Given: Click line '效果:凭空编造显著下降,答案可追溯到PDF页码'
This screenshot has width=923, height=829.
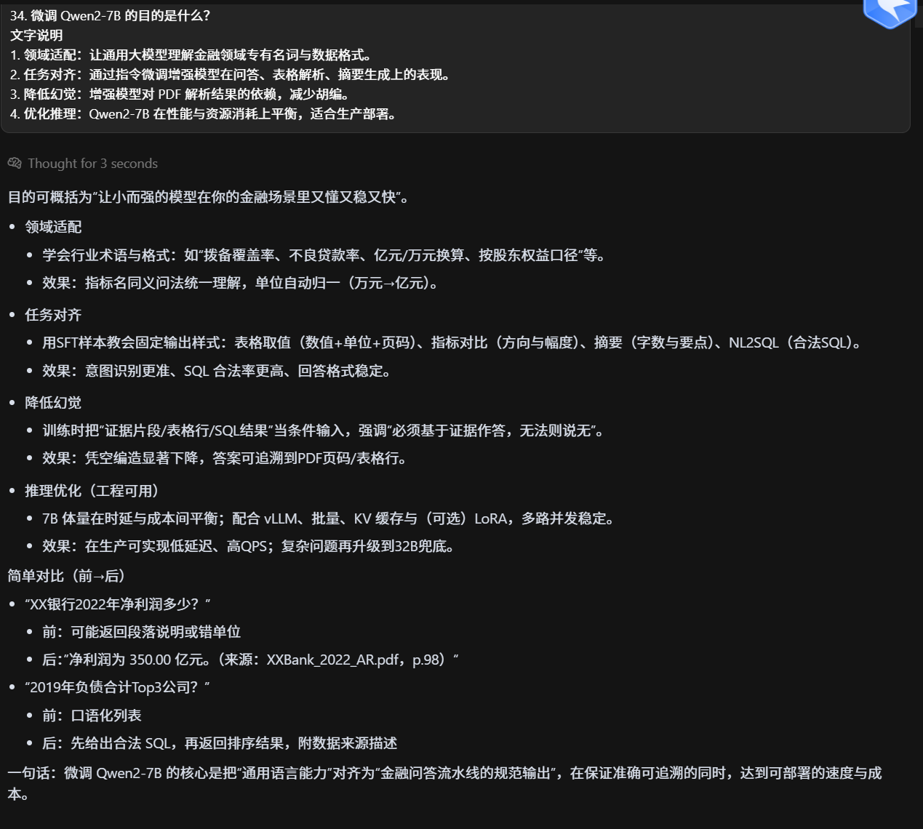Looking at the screenshot, I should pos(226,458).
